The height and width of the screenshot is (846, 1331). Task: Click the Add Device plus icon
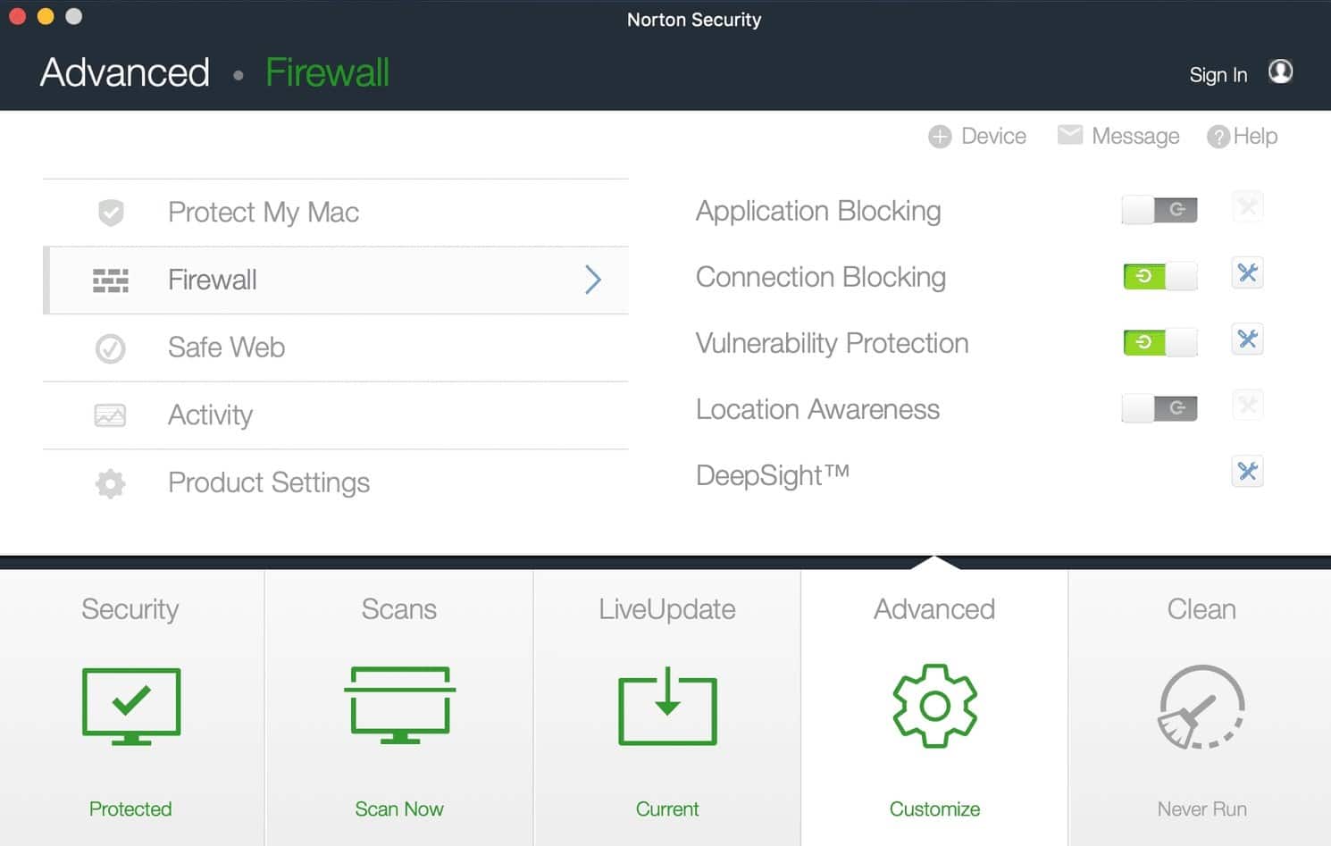pyautogui.click(x=940, y=137)
